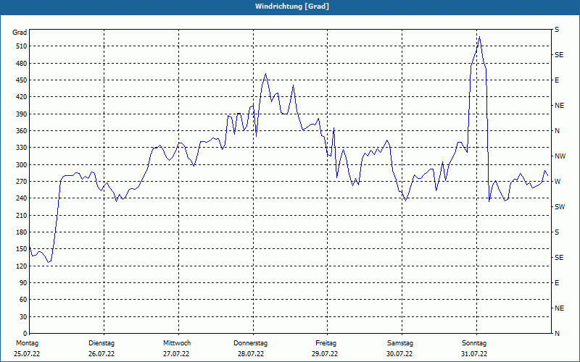
Task: Pick the date "29.07.22"
Action: 325,354
